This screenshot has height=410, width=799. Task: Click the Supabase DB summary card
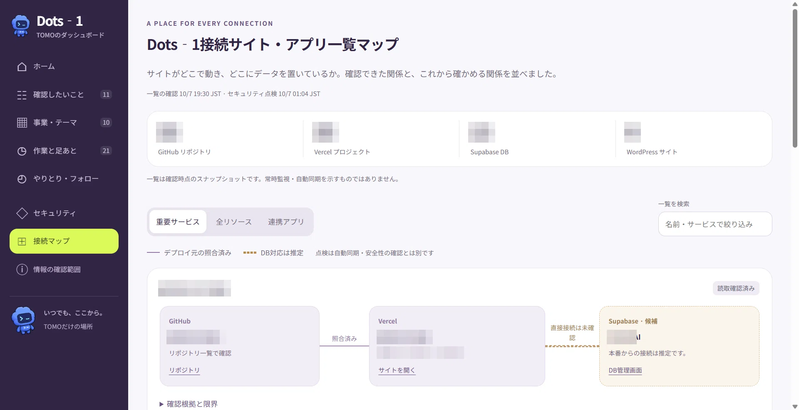tap(537, 139)
